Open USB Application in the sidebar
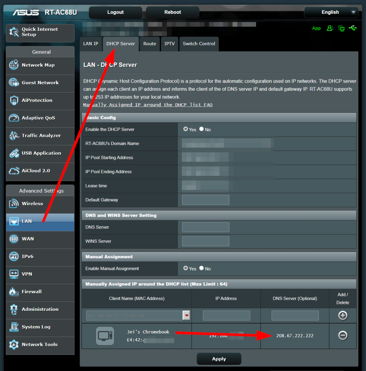 (40, 153)
